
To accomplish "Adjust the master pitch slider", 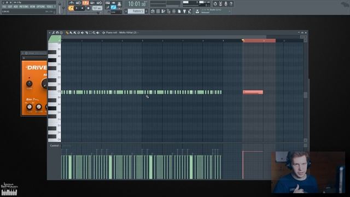I will [x=63, y=7].
